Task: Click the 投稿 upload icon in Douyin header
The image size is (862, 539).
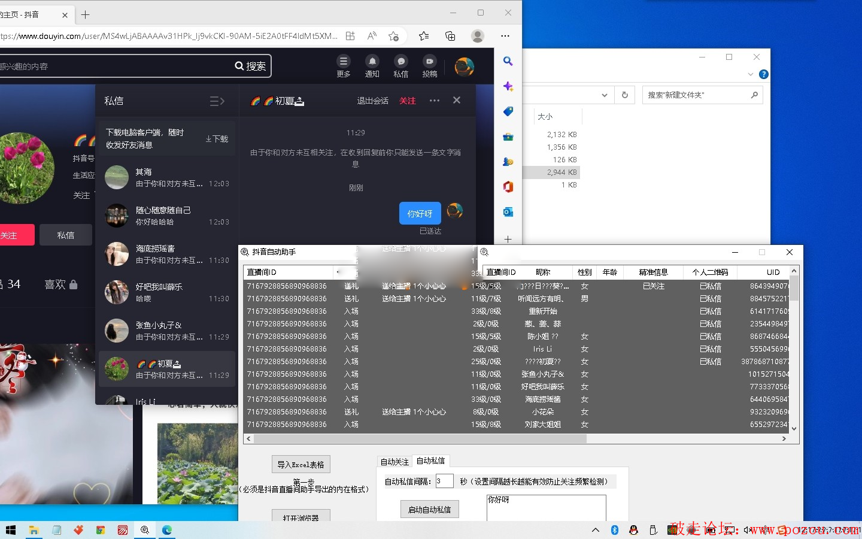Action: [430, 66]
